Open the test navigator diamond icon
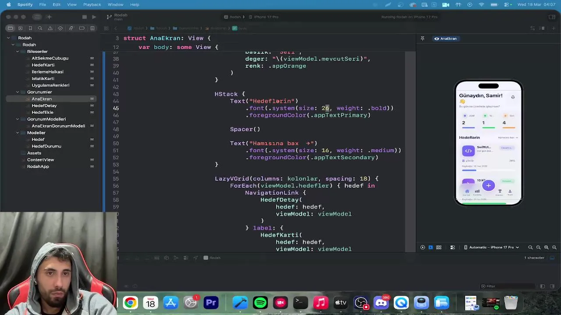Screen dimensions: 561x315 (x=60, y=28)
